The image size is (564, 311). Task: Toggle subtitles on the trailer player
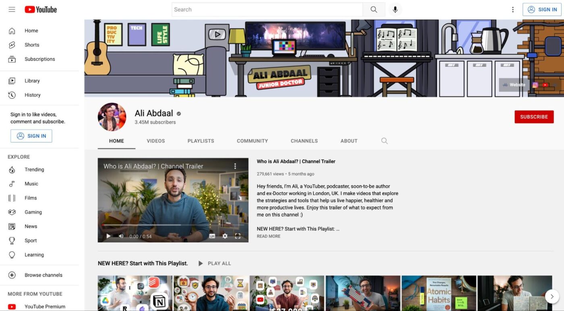[x=212, y=236]
